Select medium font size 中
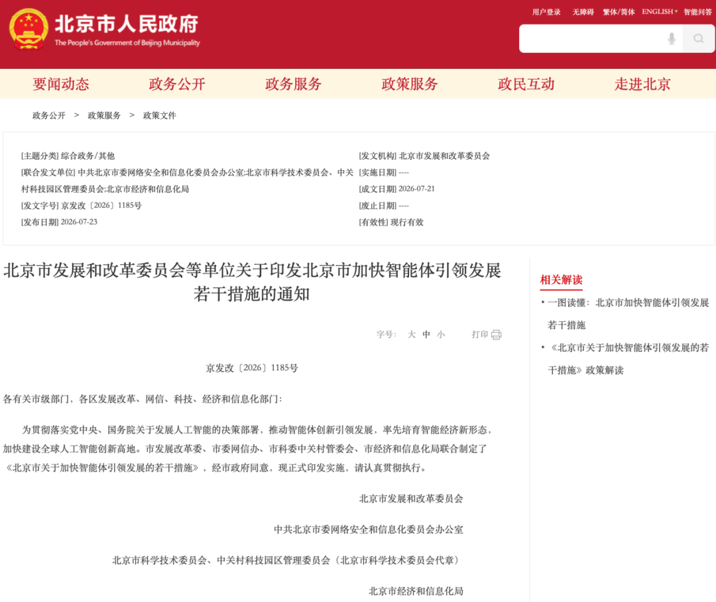 click(x=426, y=334)
